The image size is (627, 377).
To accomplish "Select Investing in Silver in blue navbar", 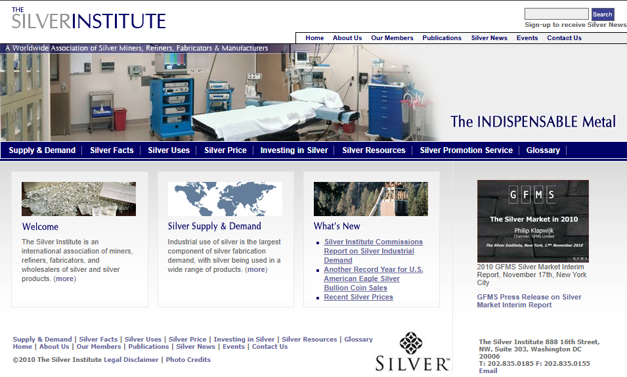I will pyautogui.click(x=294, y=150).
